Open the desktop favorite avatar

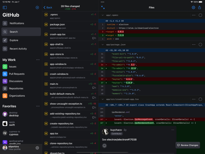pos(5,114)
